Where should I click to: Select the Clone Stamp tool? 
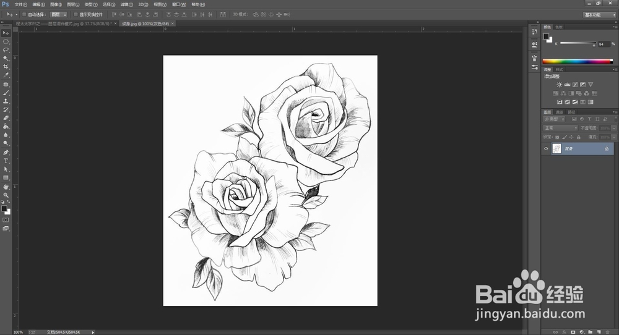click(x=6, y=101)
